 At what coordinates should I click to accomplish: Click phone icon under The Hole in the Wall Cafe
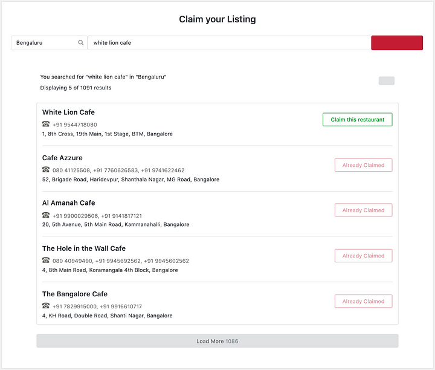pos(45,261)
